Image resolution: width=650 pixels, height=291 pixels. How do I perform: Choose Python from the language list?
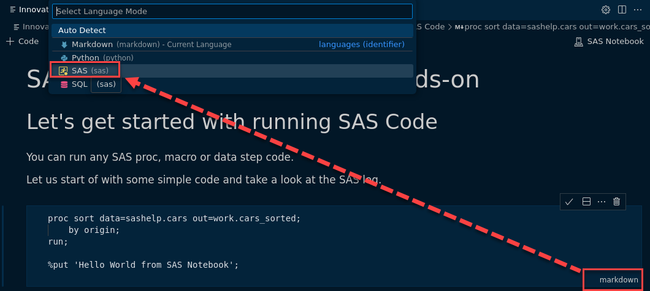click(x=85, y=57)
